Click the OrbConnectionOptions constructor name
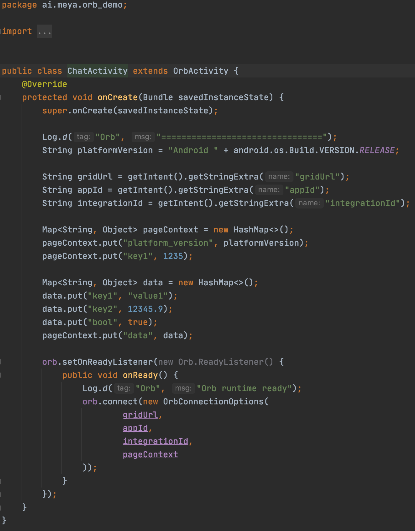 pos(213,402)
